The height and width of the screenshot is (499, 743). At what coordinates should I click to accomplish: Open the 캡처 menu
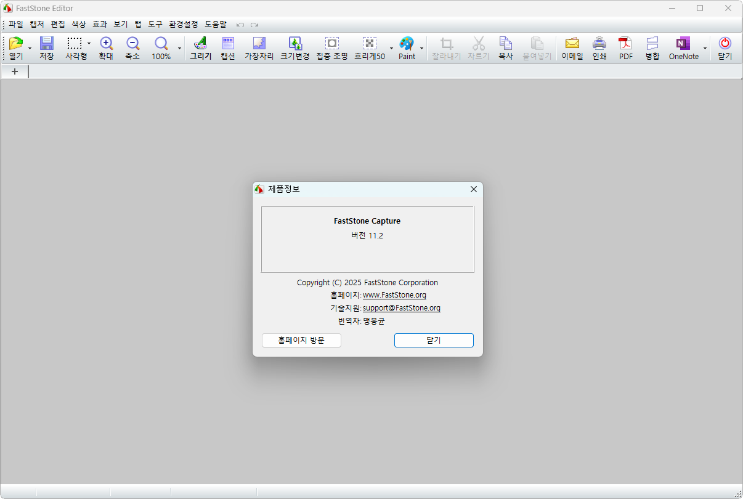(37, 25)
